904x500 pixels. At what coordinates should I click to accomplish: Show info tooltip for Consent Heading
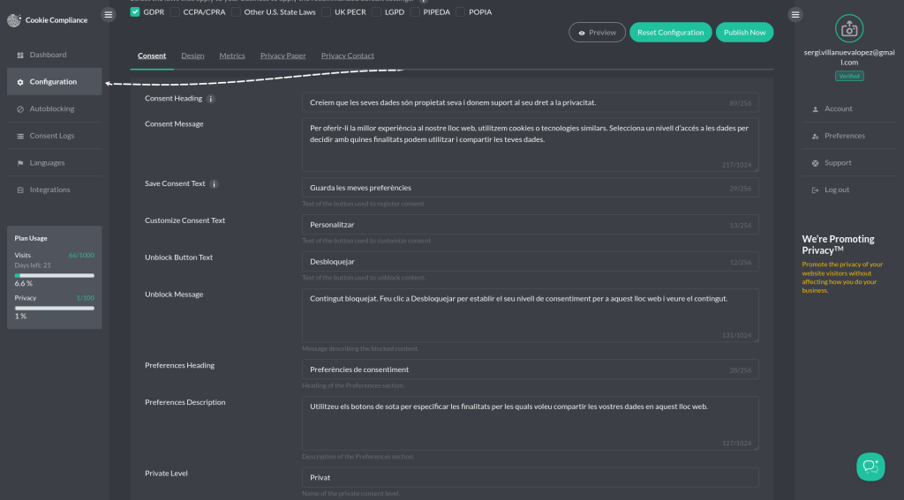[x=211, y=99]
